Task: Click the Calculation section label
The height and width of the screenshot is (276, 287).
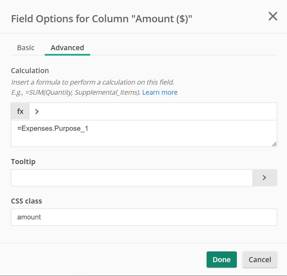Action: click(x=30, y=71)
